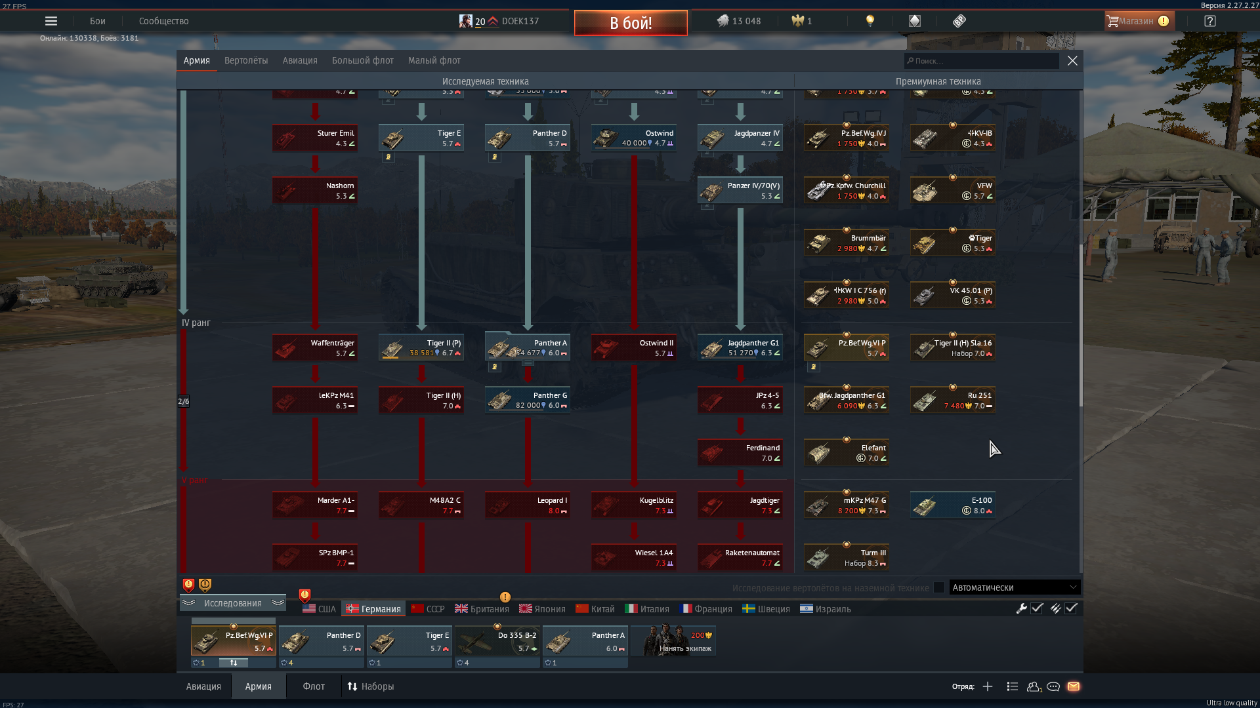1260x708 pixels.
Task: Switch to bottom Флот preset tab
Action: (x=314, y=686)
